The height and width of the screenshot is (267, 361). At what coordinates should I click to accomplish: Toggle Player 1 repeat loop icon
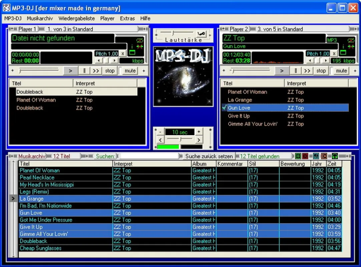tap(139, 40)
